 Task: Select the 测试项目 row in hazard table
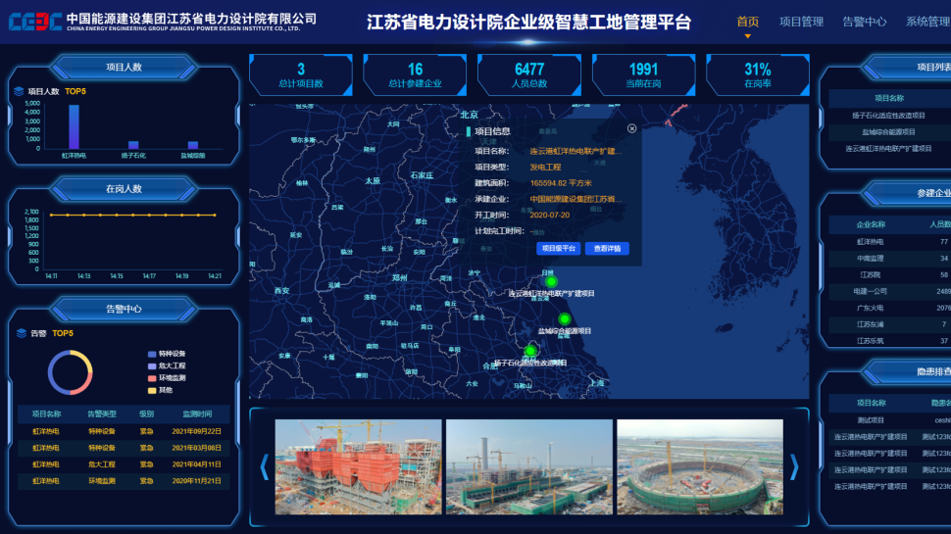889,420
